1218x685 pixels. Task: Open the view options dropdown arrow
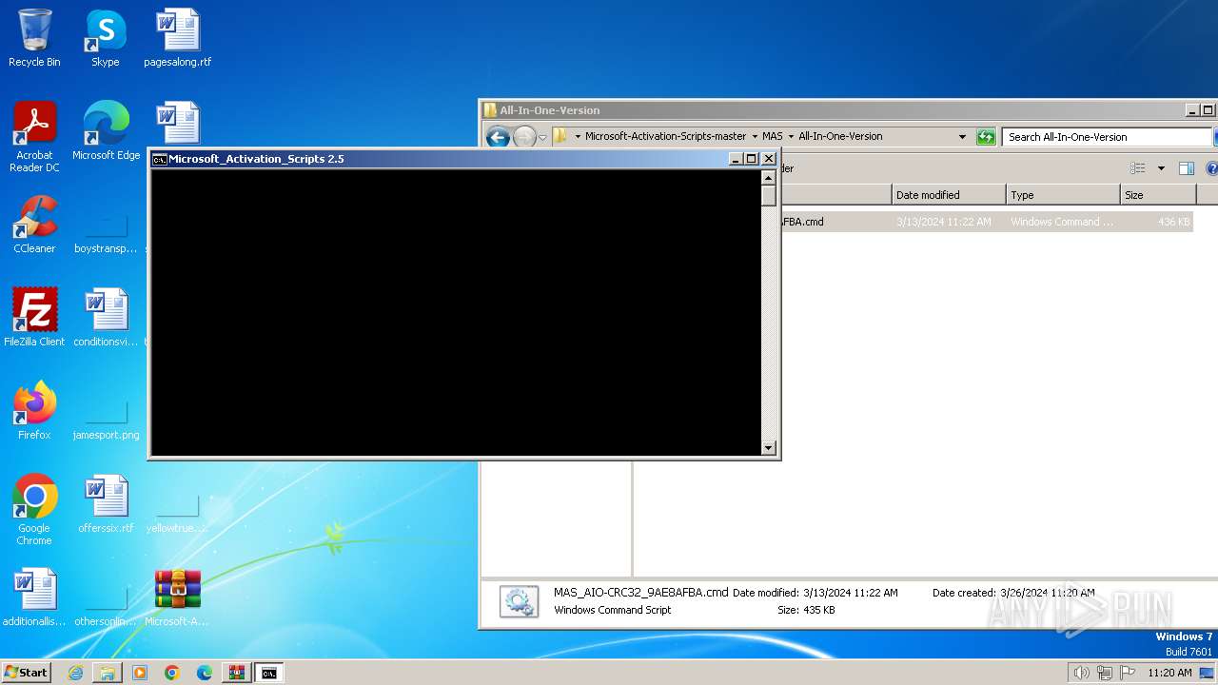pos(1161,168)
